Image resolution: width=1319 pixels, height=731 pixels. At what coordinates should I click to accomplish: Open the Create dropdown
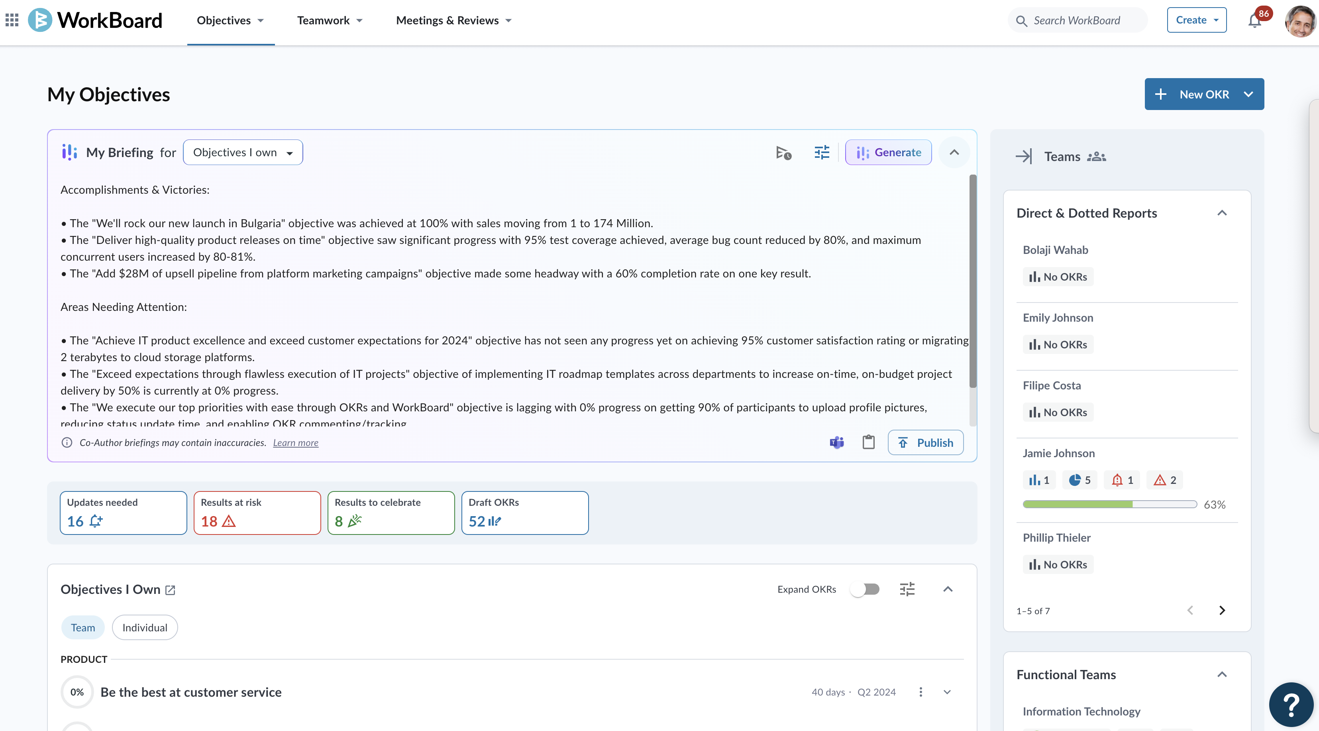click(x=1196, y=20)
